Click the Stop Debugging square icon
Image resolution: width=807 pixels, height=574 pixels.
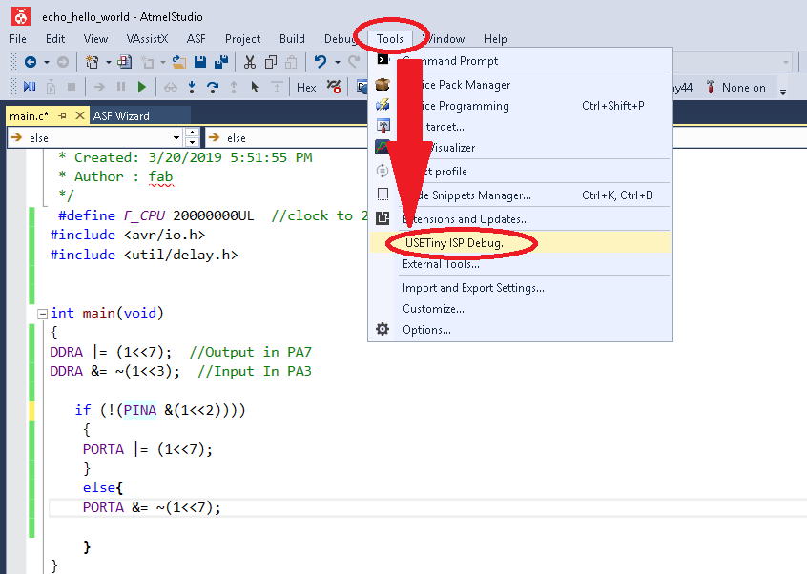click(x=72, y=87)
